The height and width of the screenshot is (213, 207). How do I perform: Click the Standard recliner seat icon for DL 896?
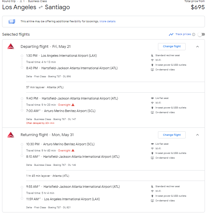[x=152, y=55]
